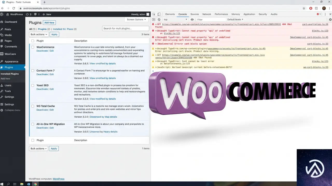Image resolution: width=332 pixels, height=186 pixels.
Task: Click Edit under Yoast SEO
Action: pyautogui.click(x=52, y=89)
